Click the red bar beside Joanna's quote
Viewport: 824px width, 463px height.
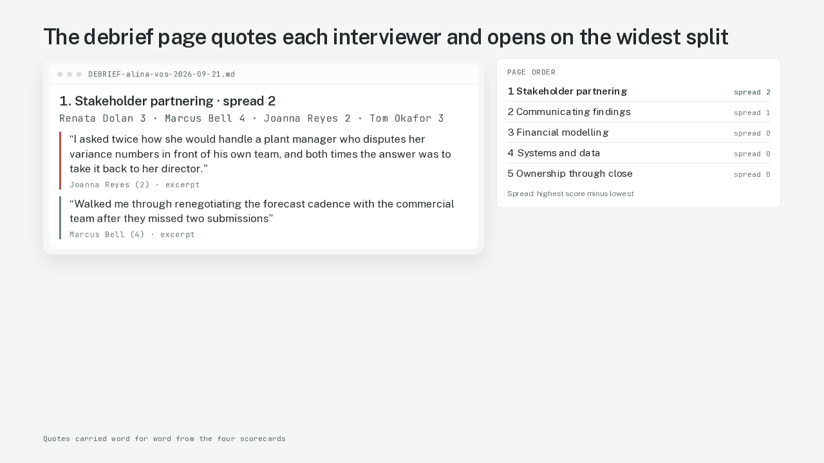tap(60, 161)
